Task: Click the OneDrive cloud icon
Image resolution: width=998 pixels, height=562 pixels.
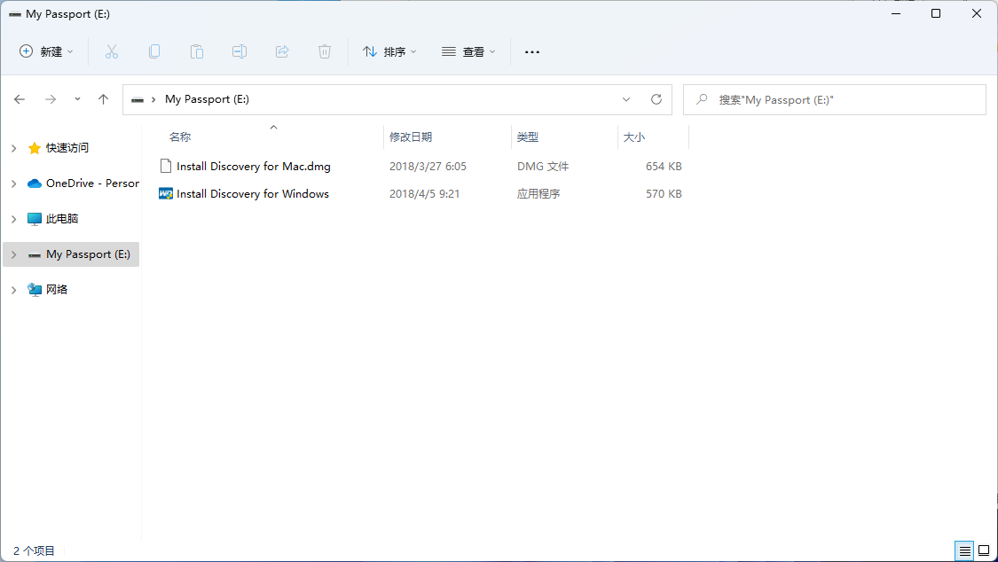Action: 35,183
